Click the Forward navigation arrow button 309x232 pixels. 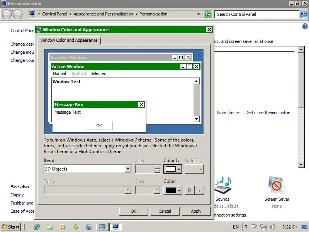[17, 14]
